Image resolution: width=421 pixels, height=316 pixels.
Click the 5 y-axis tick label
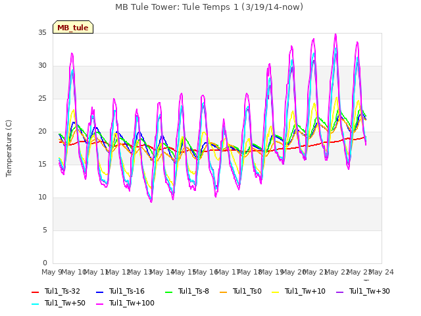click(45, 230)
